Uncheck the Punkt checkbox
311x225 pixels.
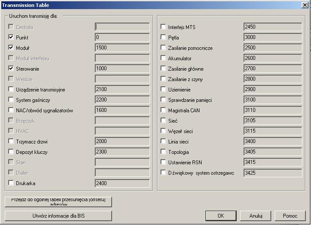click(11, 37)
